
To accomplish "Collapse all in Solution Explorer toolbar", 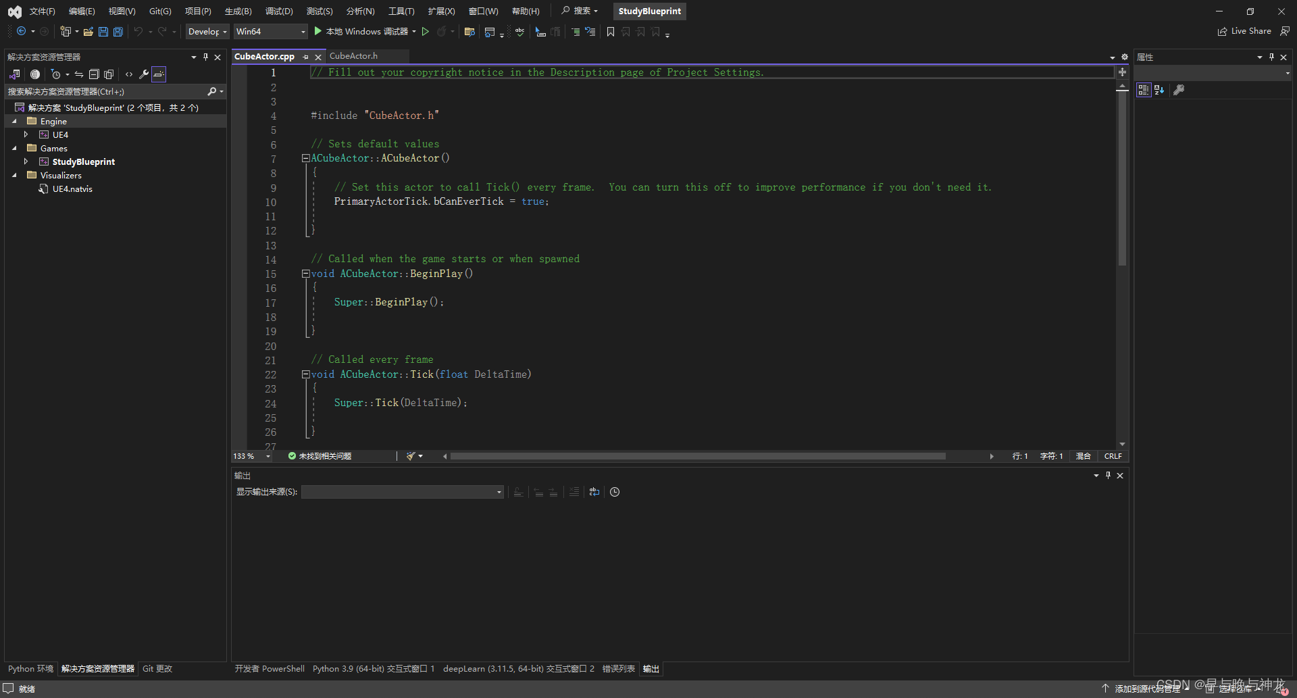I will click(x=94, y=74).
